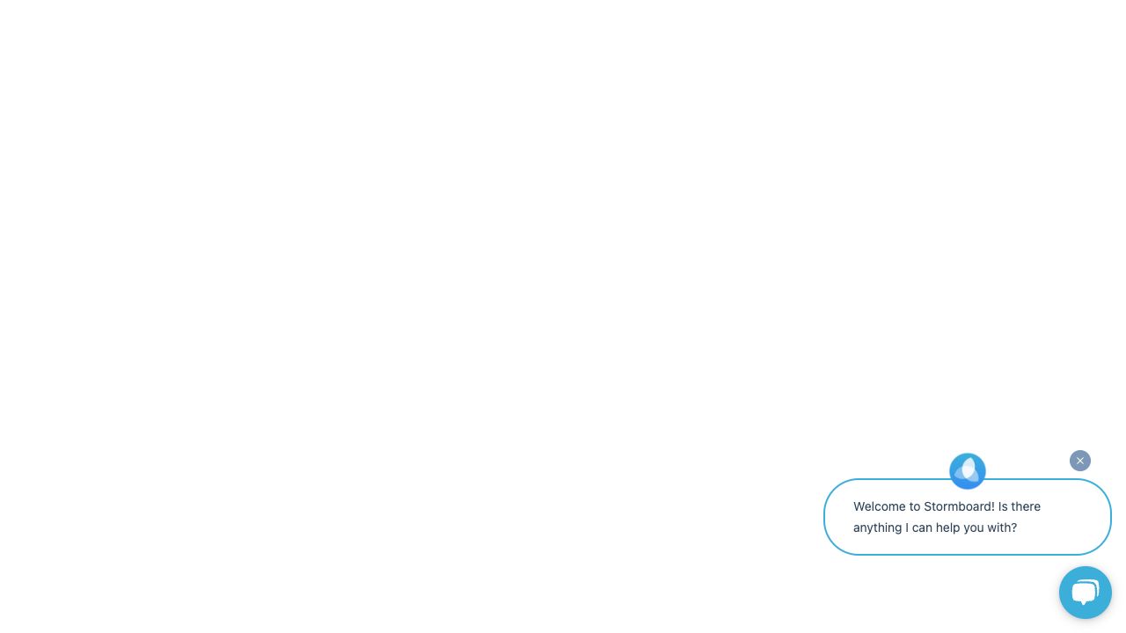Image resolution: width=1126 pixels, height=633 pixels.
Task: Click the chatbot avatar on the greeting
Action: [967, 471]
